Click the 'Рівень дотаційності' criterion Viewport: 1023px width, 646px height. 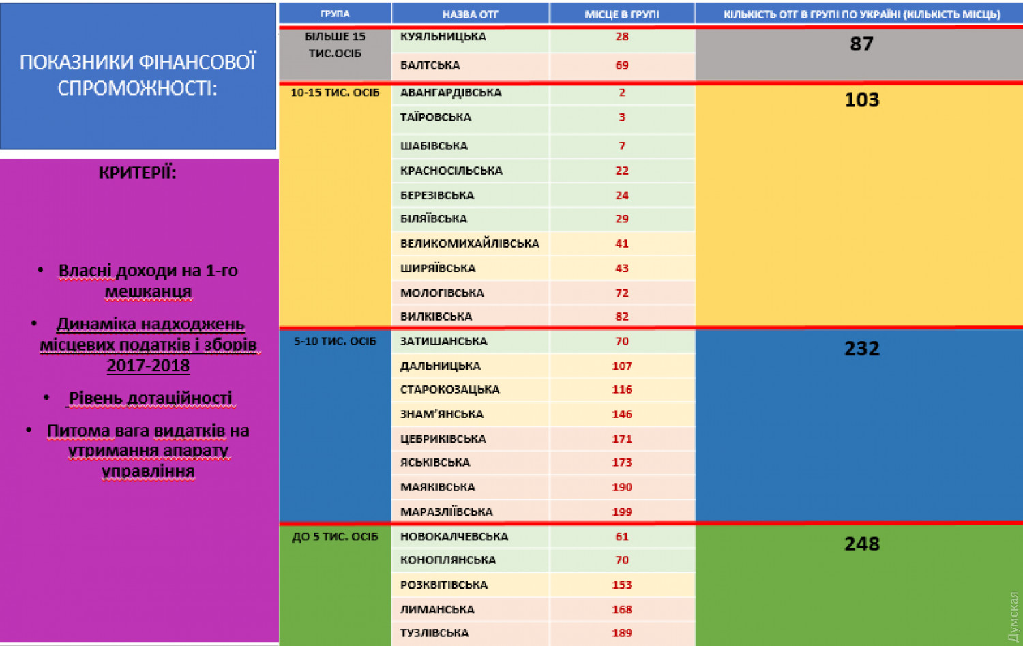click(x=150, y=398)
